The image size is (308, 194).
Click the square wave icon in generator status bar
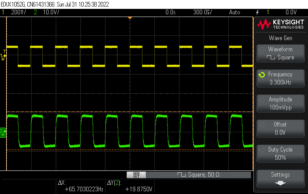181,174
